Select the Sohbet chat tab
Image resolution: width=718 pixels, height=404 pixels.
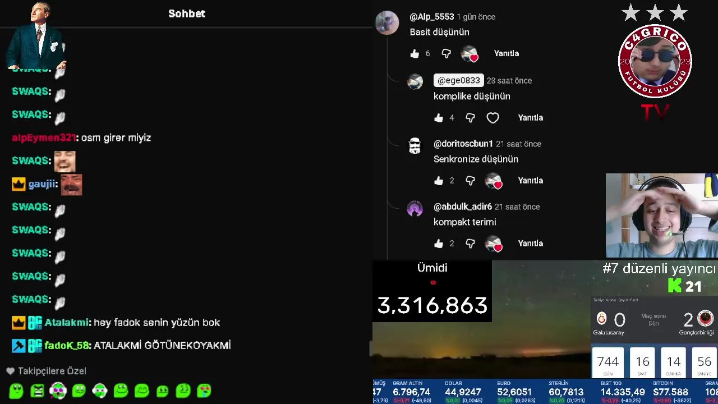(187, 13)
